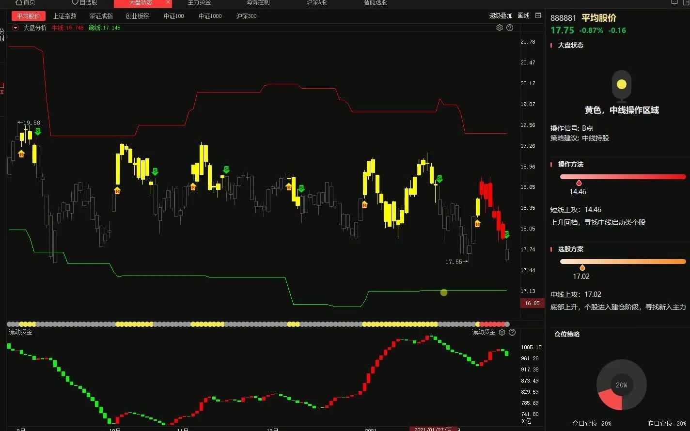This screenshot has height=431, width=690.
Task: Click the orange 选股方案 gradient bar
Action: tap(623, 262)
